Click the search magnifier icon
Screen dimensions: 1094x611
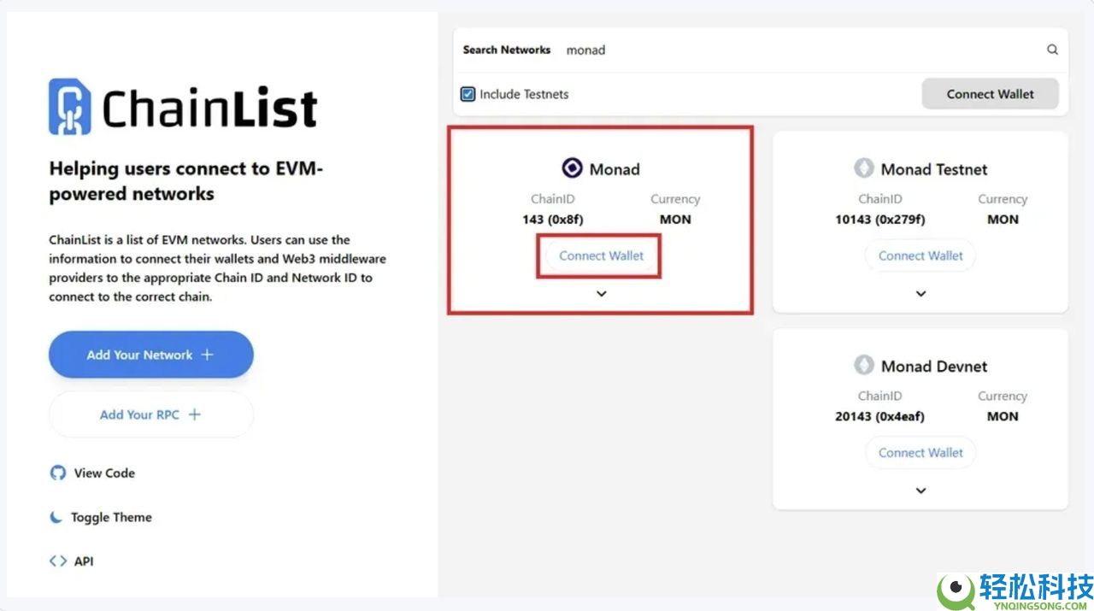[x=1052, y=50]
